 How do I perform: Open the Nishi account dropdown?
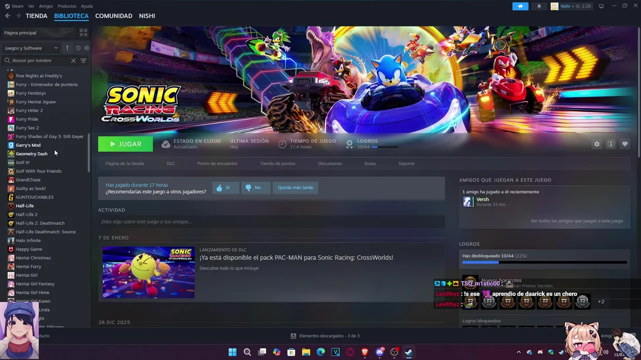[571, 6]
